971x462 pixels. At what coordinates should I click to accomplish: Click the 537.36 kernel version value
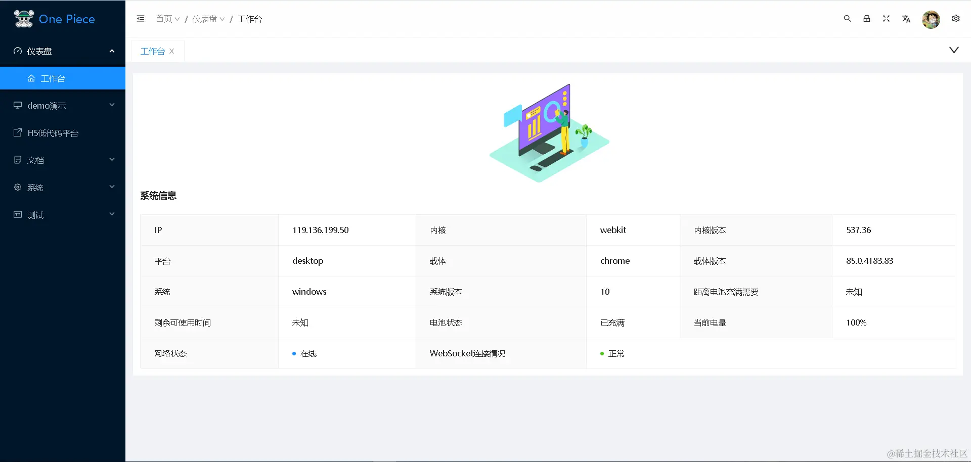coord(859,230)
